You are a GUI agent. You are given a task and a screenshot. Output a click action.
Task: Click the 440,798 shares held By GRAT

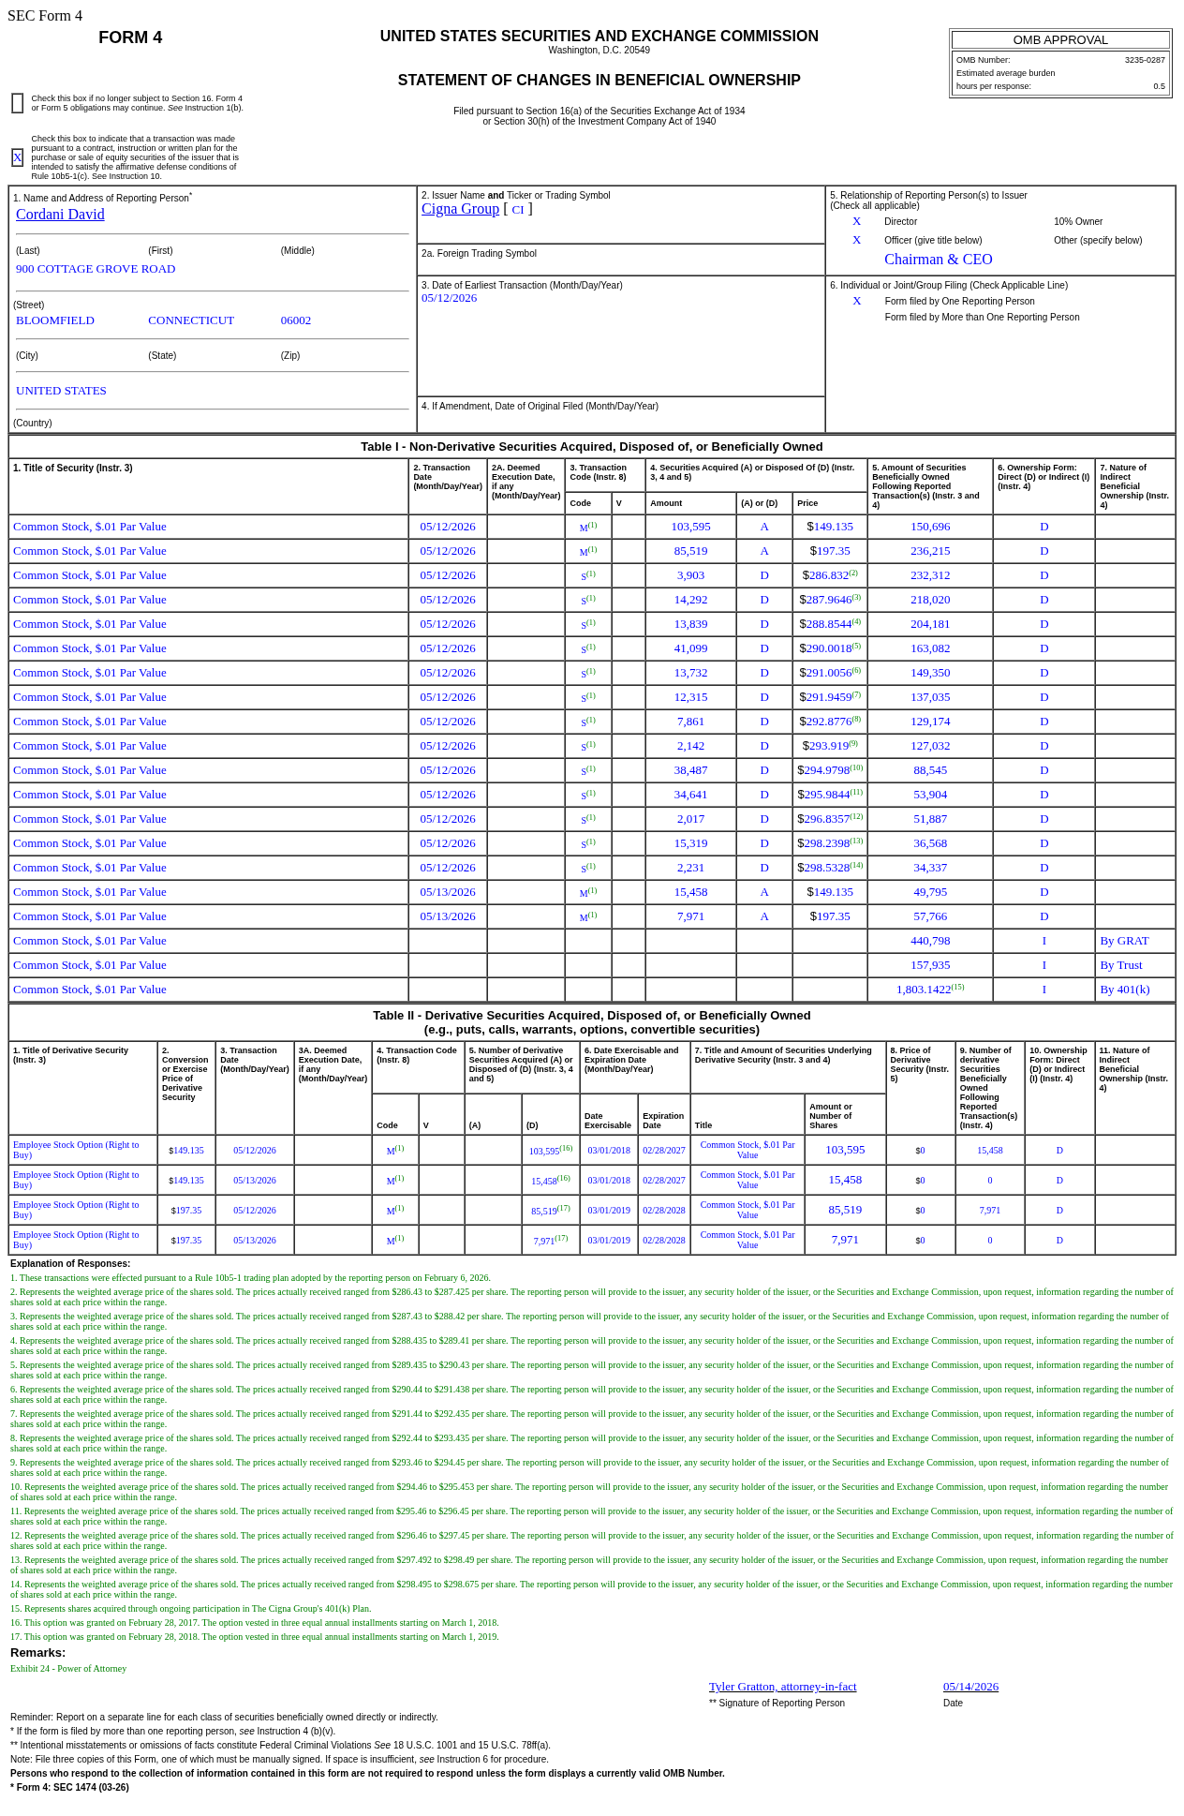(930, 941)
